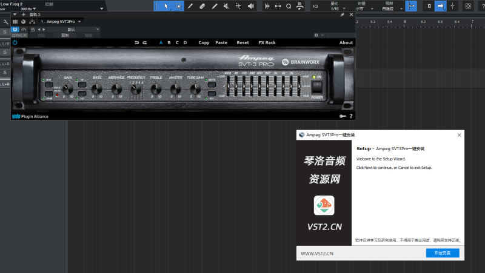Open the plugin About page

[x=346, y=42]
